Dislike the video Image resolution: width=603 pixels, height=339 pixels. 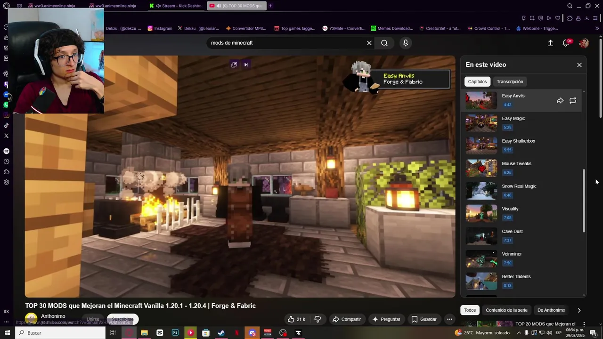318,319
